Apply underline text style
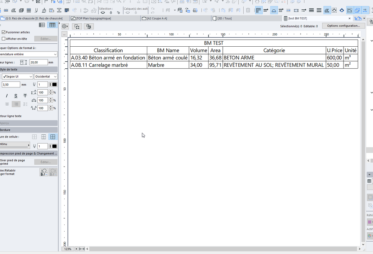The image size is (373, 254). pyautogui.click(x=16, y=96)
